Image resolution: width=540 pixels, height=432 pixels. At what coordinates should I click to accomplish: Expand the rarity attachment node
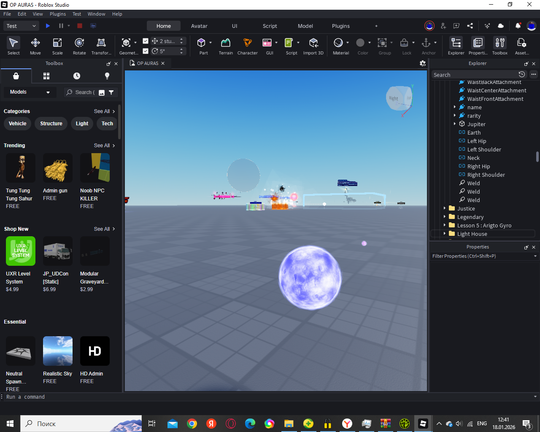tap(455, 116)
